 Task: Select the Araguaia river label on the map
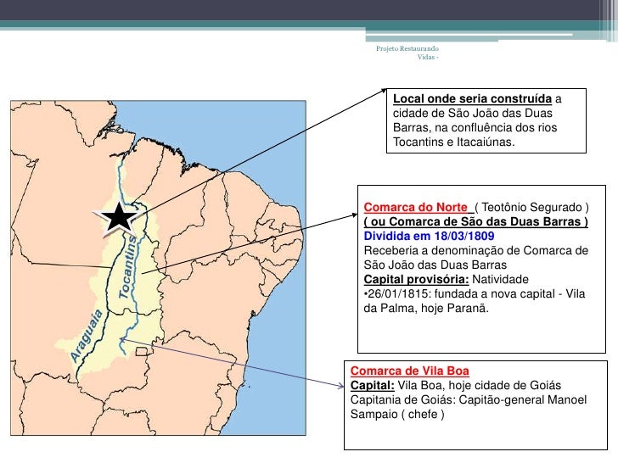point(87,336)
